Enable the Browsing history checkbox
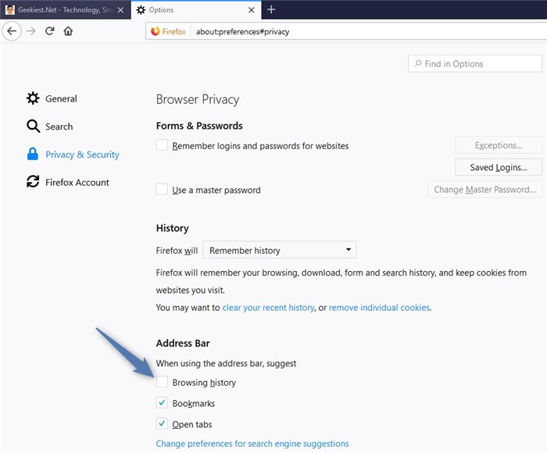The width and height of the screenshot is (547, 453). pyautogui.click(x=162, y=382)
